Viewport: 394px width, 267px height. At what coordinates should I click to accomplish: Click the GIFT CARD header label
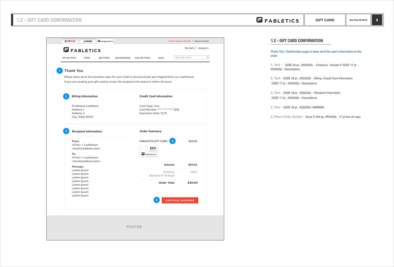pos(325,20)
